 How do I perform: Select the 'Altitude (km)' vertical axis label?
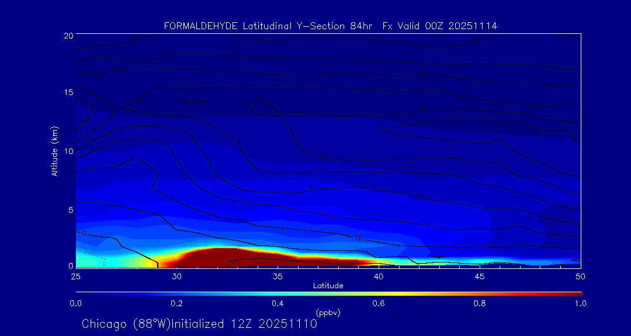point(54,151)
